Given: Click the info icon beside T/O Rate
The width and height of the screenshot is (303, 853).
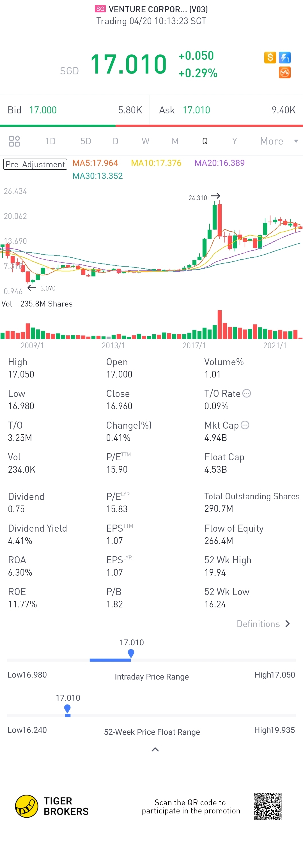Looking at the screenshot, I should [x=247, y=394].
